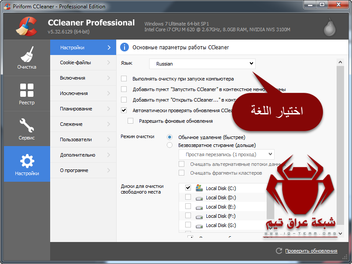Click the chevron on the Планирование row
This screenshot has width=352, height=264.
click(x=109, y=109)
